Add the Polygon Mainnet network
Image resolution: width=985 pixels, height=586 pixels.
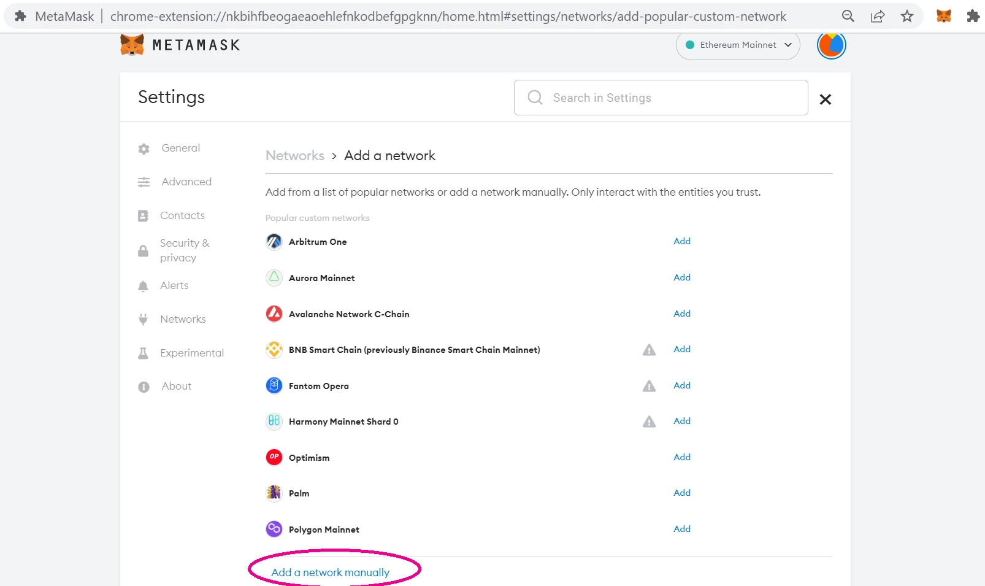point(682,529)
